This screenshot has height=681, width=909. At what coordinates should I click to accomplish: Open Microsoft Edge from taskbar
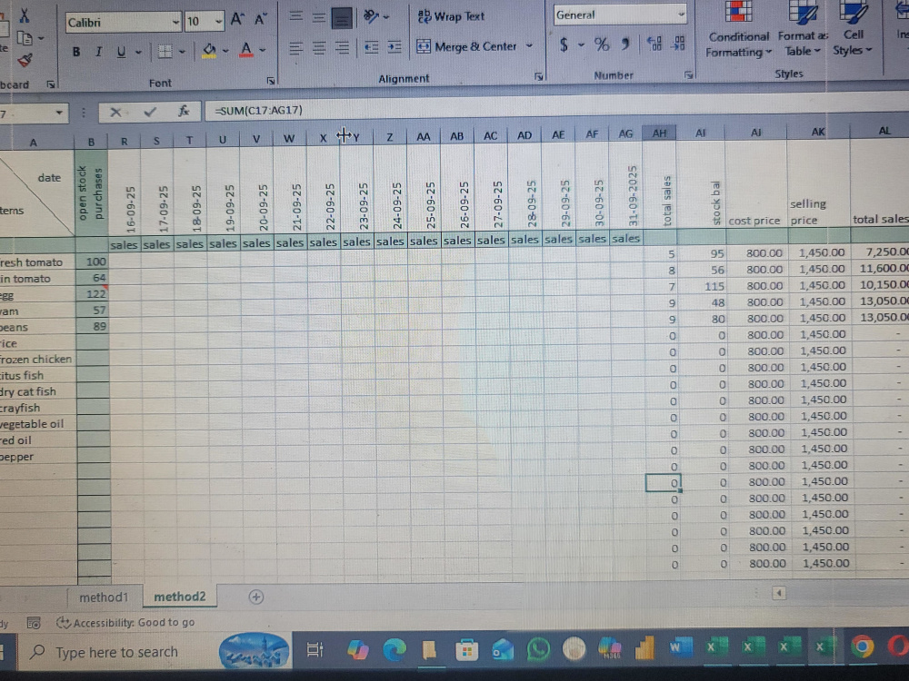[x=395, y=650]
